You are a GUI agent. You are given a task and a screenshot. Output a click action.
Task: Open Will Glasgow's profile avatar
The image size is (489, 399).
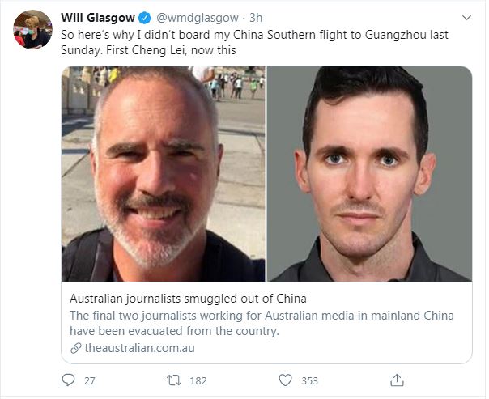pos(32,29)
